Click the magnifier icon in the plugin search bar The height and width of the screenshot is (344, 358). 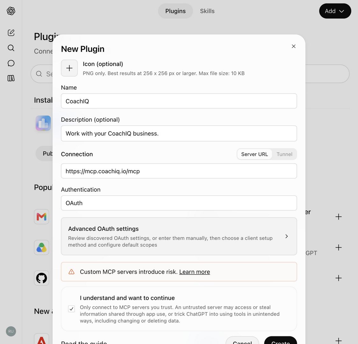pyautogui.click(x=39, y=74)
